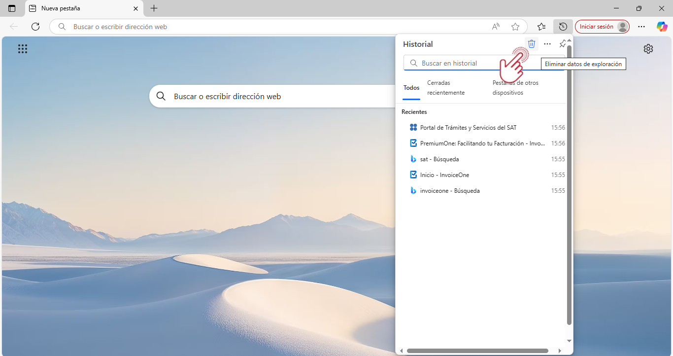Screen dimensions: 673x356
Task: Open the apps grid launcher icon
Action: (23, 49)
